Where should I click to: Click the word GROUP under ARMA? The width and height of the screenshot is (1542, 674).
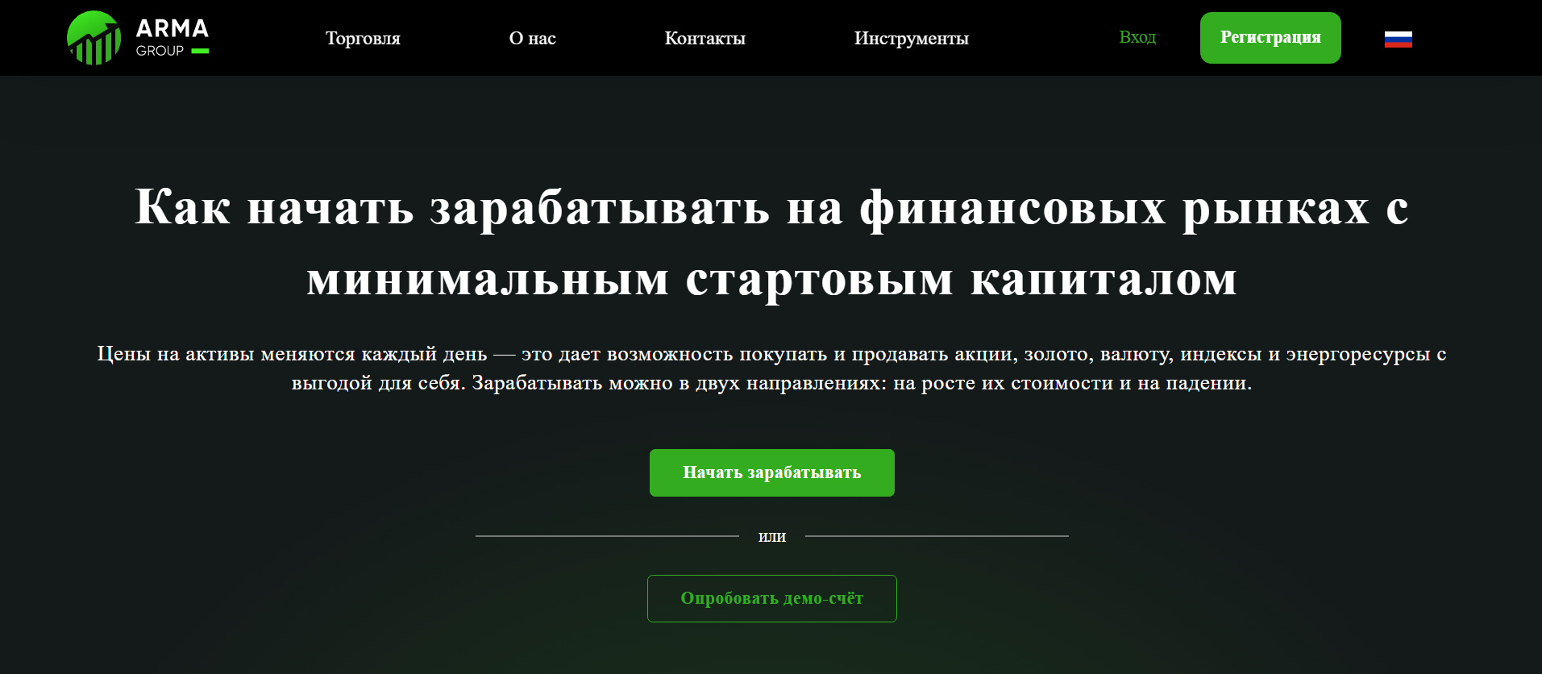tap(160, 51)
